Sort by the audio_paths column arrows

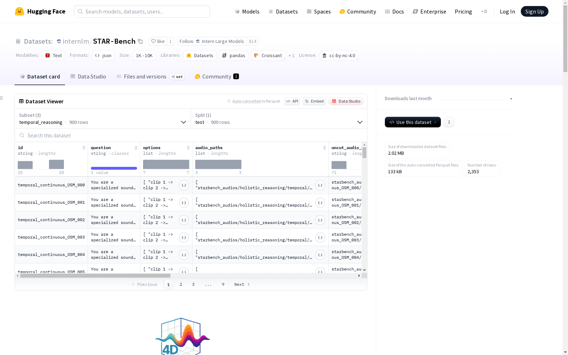point(324,148)
